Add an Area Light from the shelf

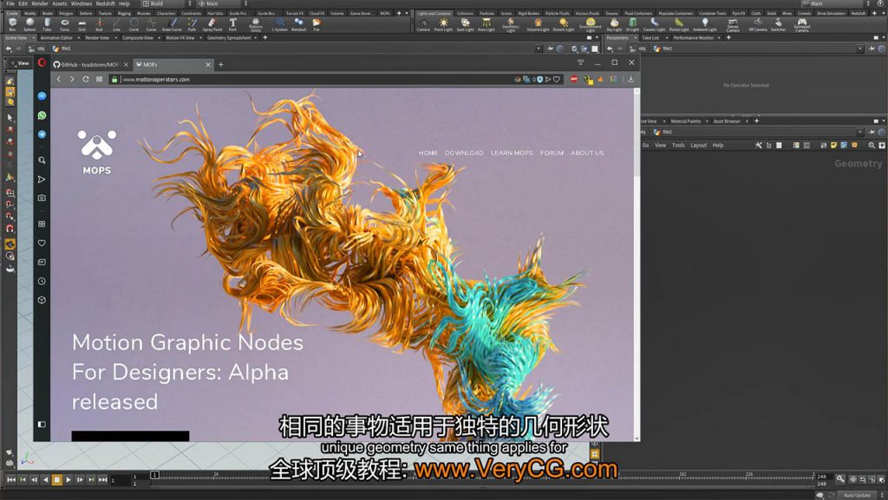(x=486, y=24)
